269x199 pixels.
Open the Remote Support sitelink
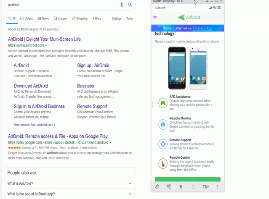pos(92,107)
